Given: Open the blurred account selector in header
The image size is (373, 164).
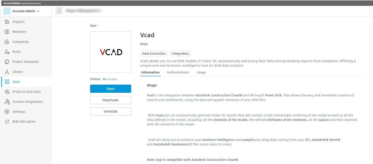Looking at the screenshot, I should pos(79,11).
